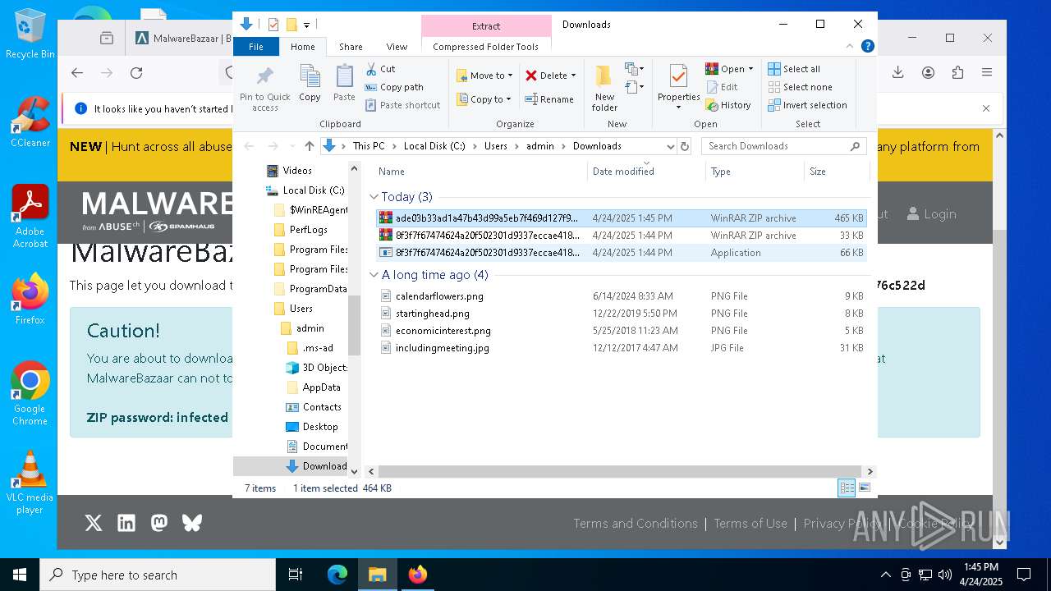Click Paste shortcut in ribbon
Viewport: 1051px width, 591px height.
[x=402, y=105]
